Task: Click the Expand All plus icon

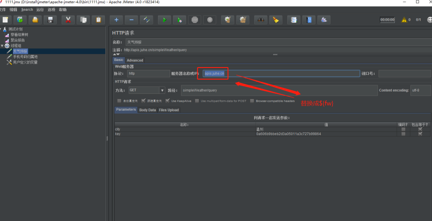Action: click(116, 20)
